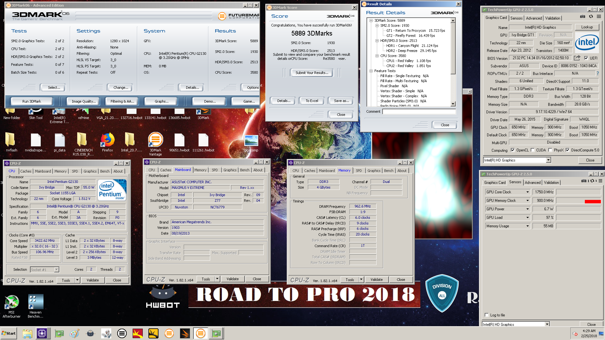Open Caches tab in left CPU-Z window

click(x=26, y=171)
